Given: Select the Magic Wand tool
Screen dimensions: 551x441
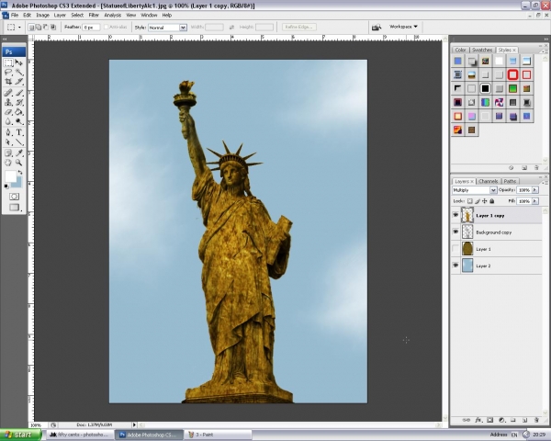Looking at the screenshot, I should point(19,73).
